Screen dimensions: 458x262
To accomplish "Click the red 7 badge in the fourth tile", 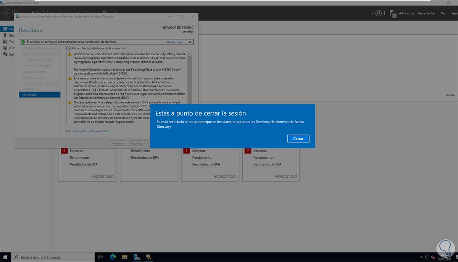I will coord(248,151).
